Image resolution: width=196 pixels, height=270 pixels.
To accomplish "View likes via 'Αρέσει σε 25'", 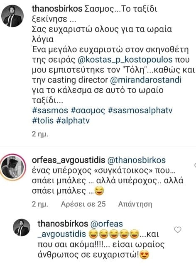I will (x=83, y=204).
